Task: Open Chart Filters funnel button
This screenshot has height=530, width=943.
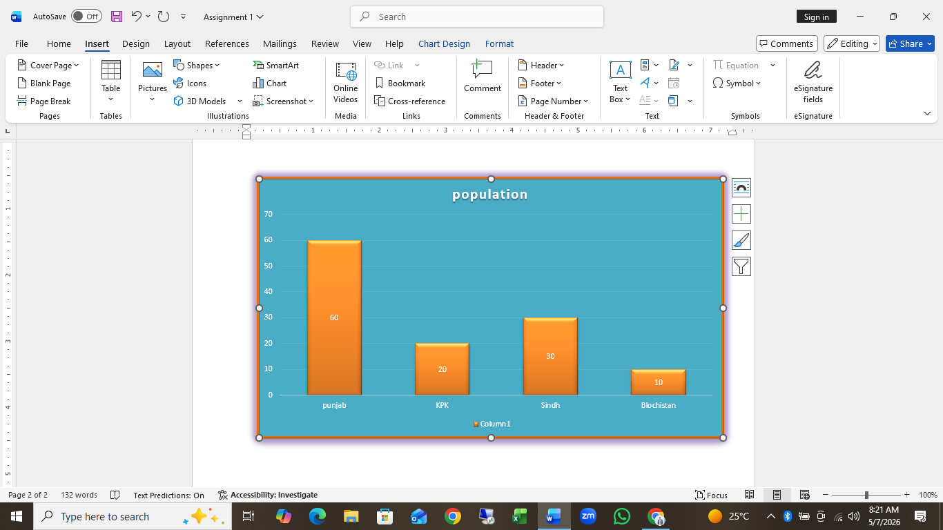Action: coord(741,266)
